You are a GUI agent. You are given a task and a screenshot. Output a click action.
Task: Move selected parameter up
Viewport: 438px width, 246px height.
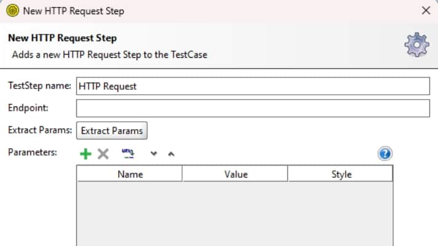point(171,154)
